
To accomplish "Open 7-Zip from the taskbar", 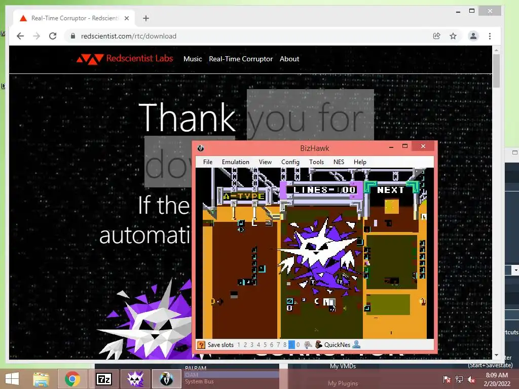I will 103,379.
